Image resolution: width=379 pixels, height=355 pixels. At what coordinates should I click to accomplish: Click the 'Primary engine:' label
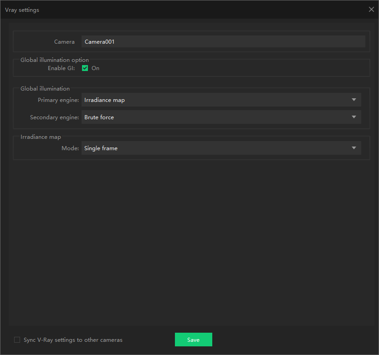(x=58, y=100)
